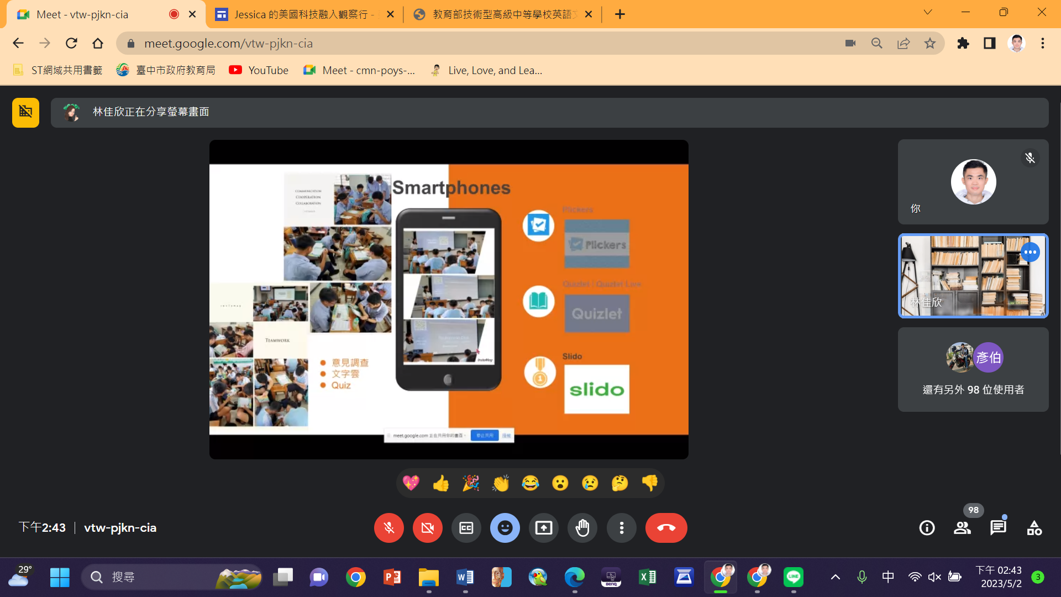The image size is (1061, 597).
Task: Open the chat panel icon
Action: point(998,528)
